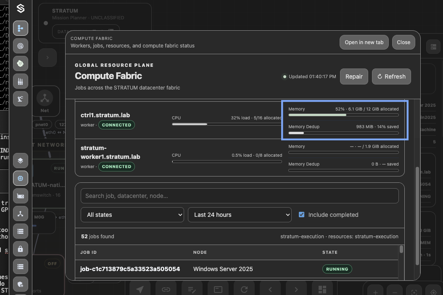
Task: Click the back chevron in bottom toolbar
Action: point(270,289)
